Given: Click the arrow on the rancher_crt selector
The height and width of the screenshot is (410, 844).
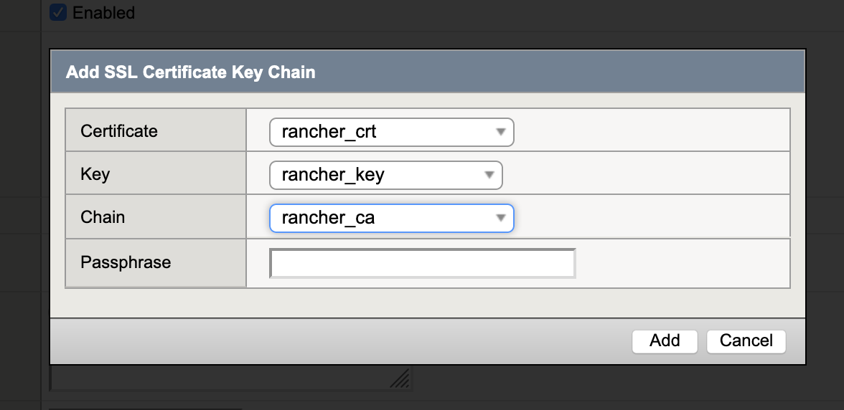Looking at the screenshot, I should coord(501,132).
